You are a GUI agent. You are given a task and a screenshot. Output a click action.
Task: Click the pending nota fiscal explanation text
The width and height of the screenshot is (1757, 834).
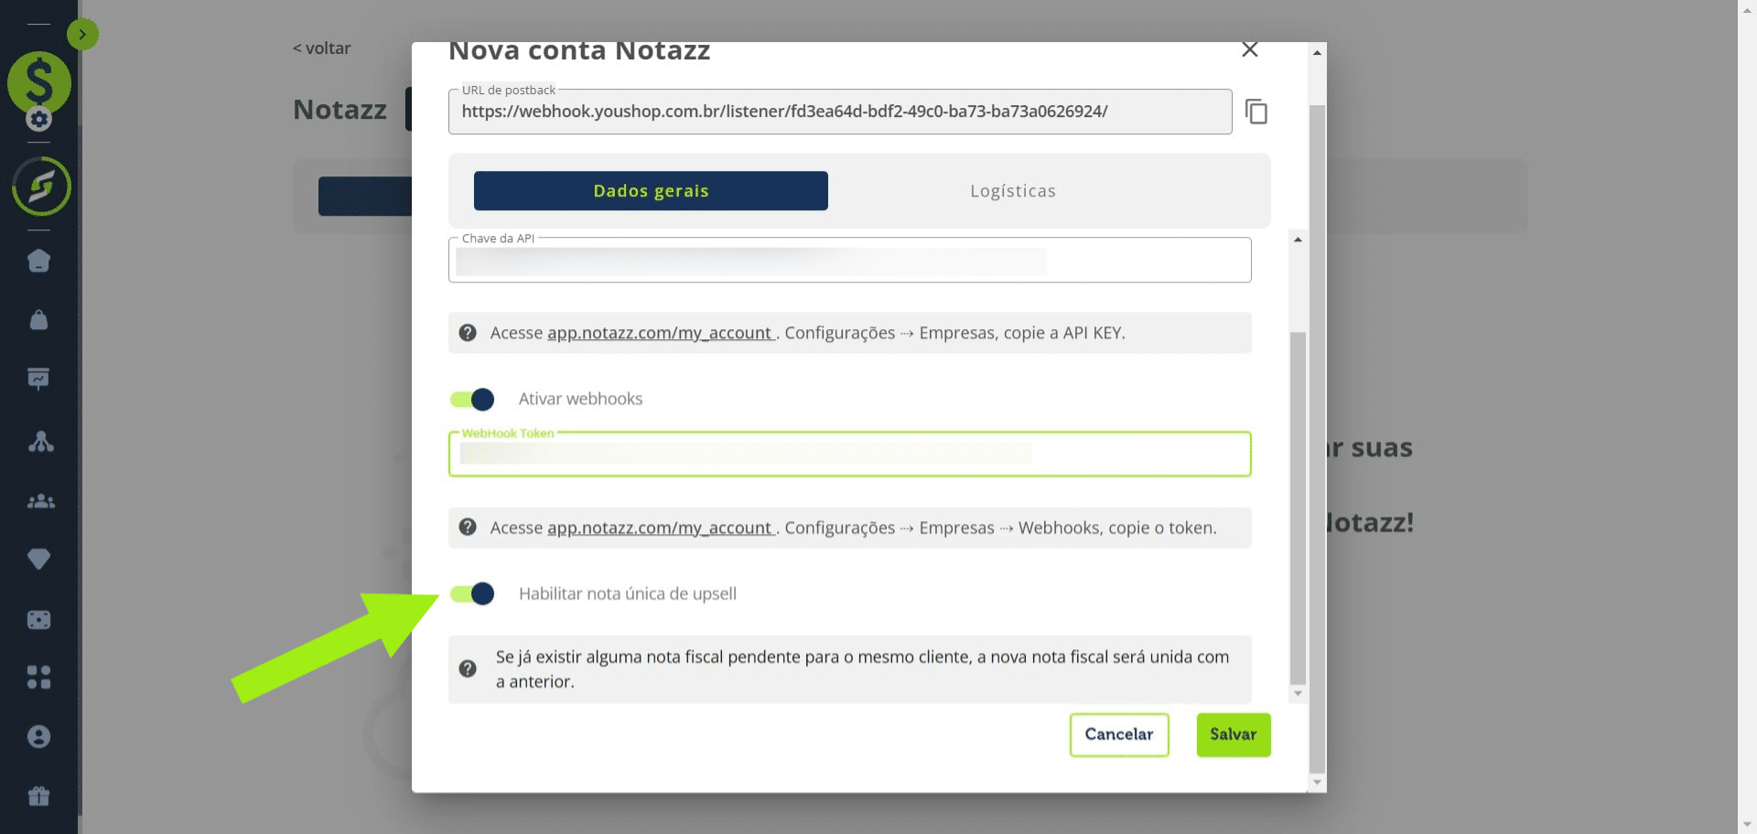point(862,669)
